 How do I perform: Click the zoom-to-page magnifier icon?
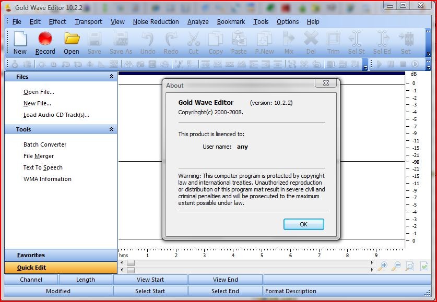coord(410,267)
